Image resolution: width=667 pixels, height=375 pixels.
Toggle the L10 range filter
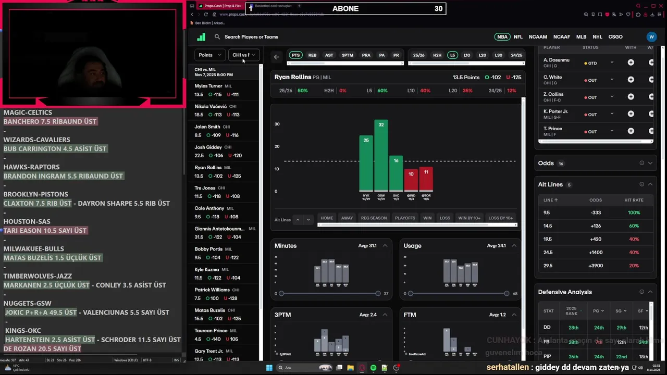tap(467, 55)
